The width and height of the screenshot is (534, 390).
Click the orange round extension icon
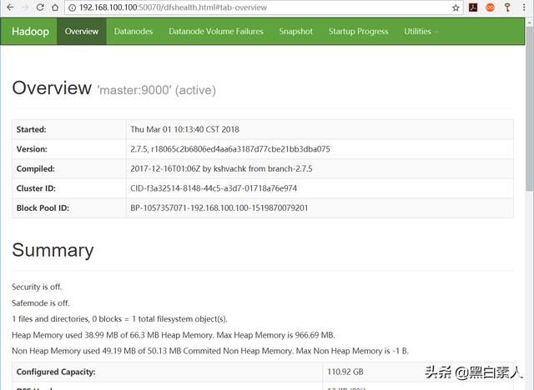(490, 7)
